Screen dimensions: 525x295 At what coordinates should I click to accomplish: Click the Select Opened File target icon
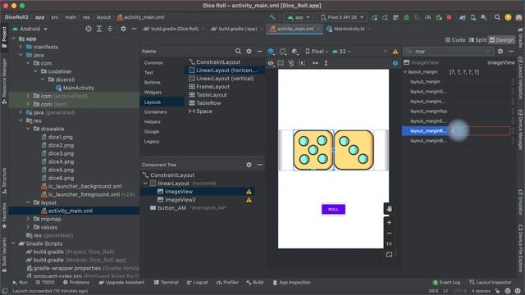89,29
